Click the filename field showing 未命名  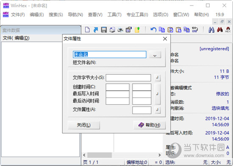[x=110, y=54]
